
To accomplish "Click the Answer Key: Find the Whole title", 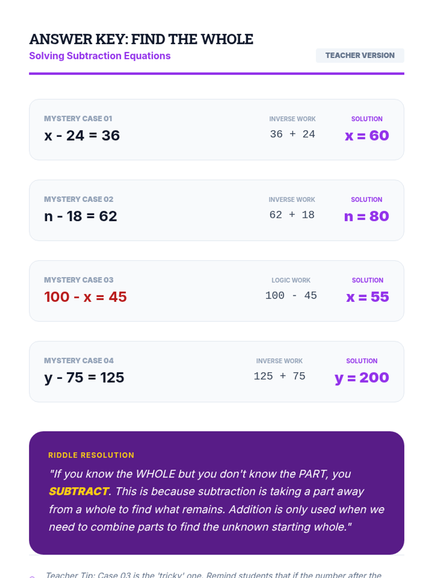I will click(x=141, y=39).
